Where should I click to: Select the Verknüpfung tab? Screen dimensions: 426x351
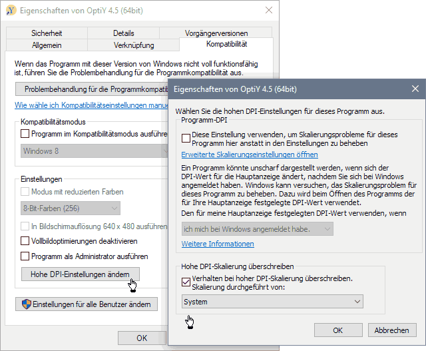134,45
